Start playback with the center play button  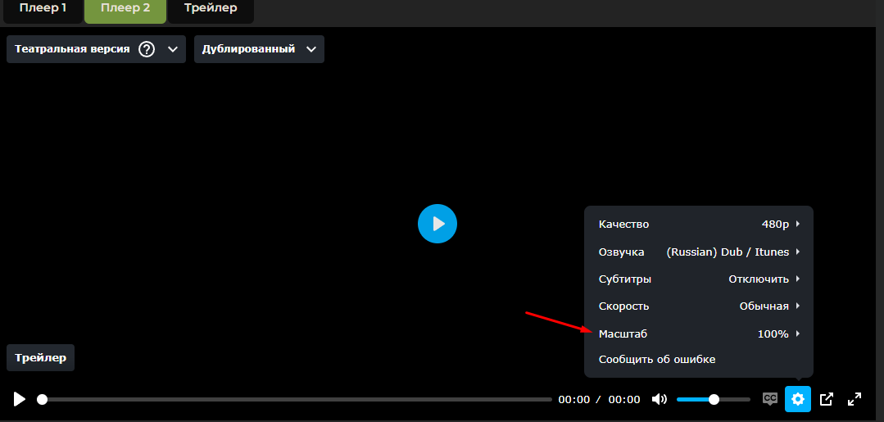(437, 224)
